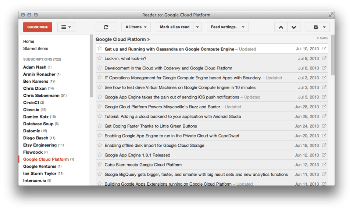This screenshot has height=211, width=353.
Task: Go to previous item with up arrow
Action: (281, 27)
